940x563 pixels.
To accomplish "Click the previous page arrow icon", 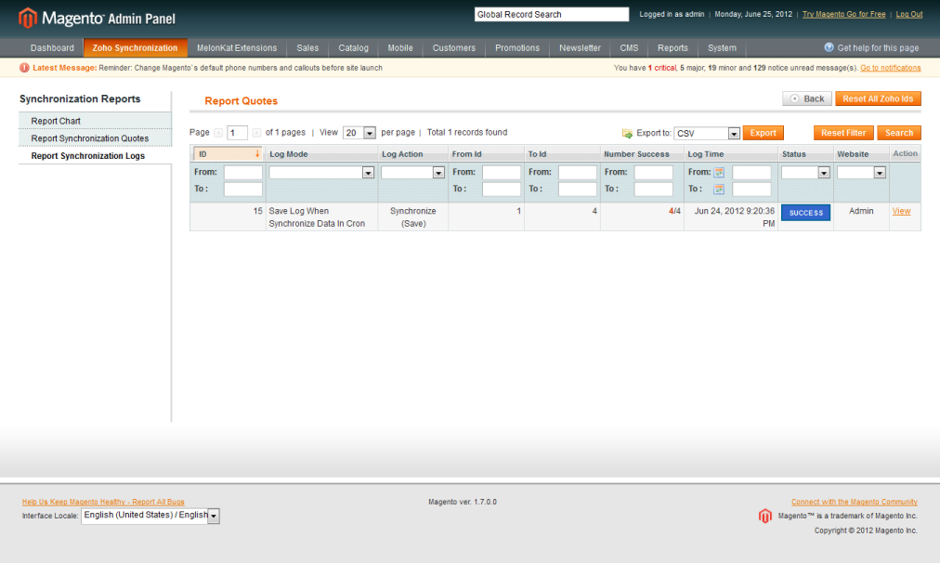I will pos(218,133).
